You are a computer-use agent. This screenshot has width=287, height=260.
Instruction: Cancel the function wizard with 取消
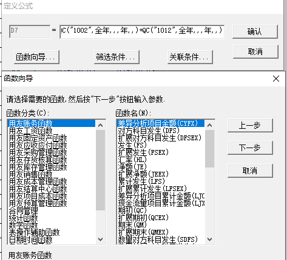click(x=250, y=171)
